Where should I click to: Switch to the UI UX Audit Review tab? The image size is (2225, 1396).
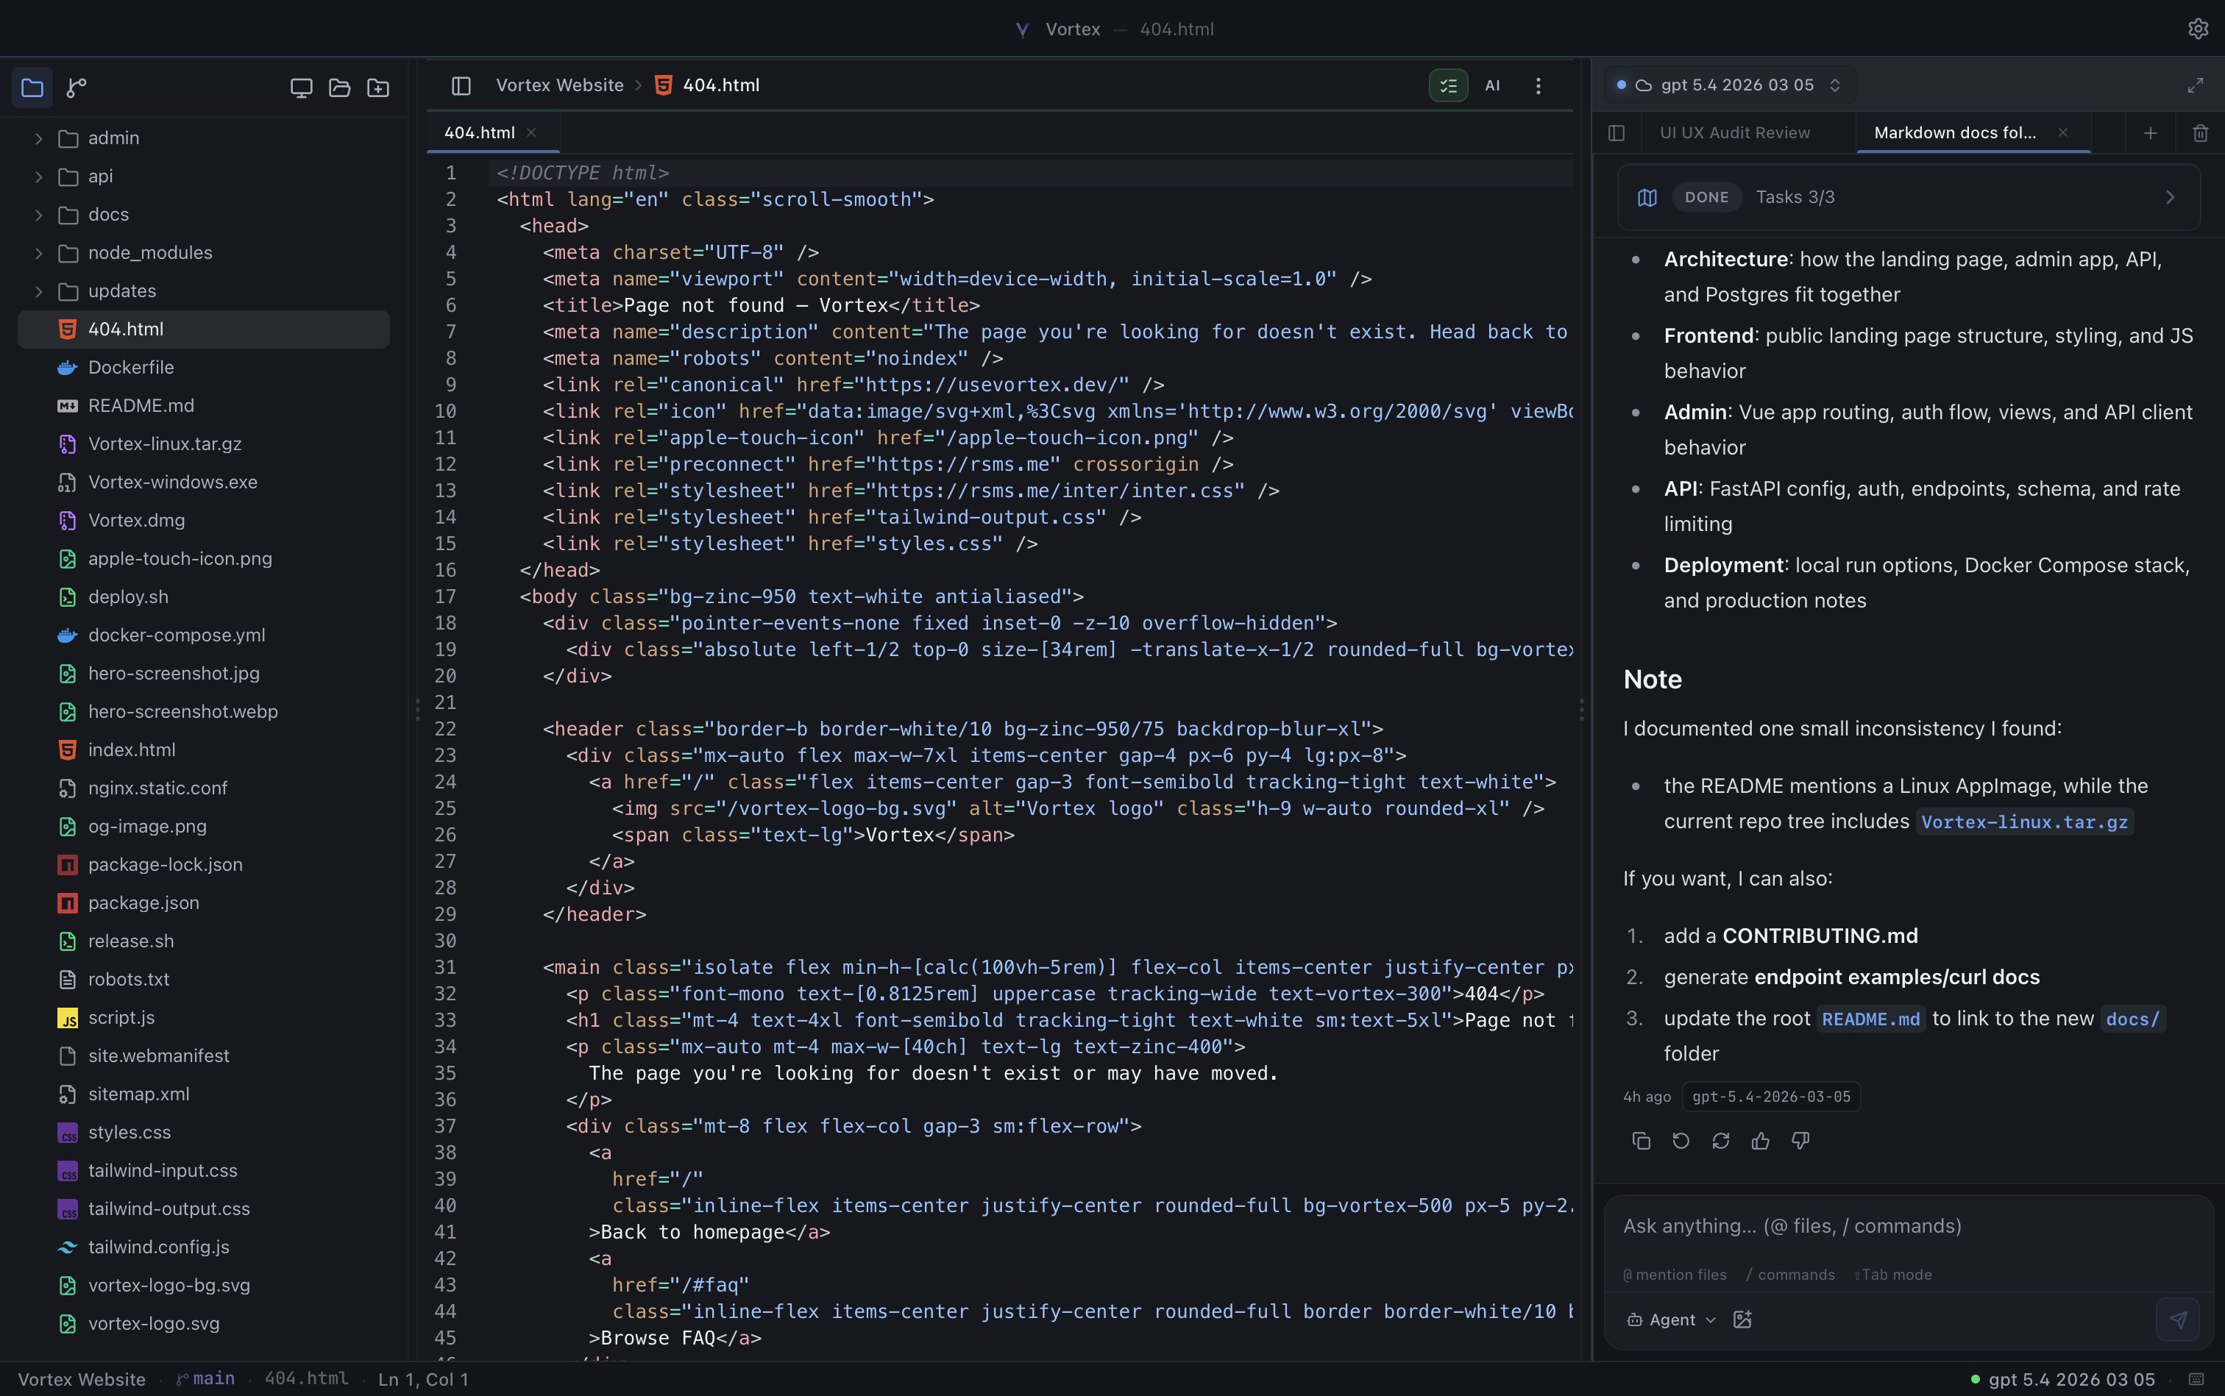click(1734, 133)
